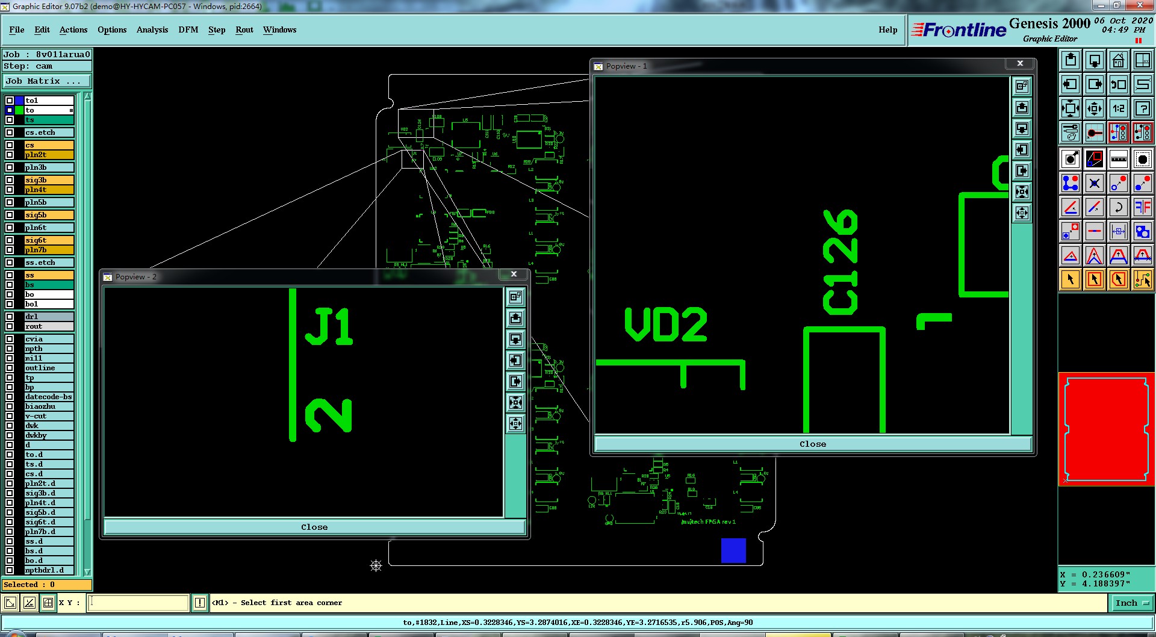Toggle the checkbox for layer outline
1156x637 pixels.
pyautogui.click(x=10, y=368)
